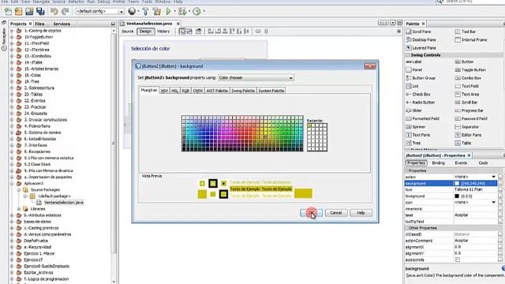Select the Slider palette component

pos(413,110)
